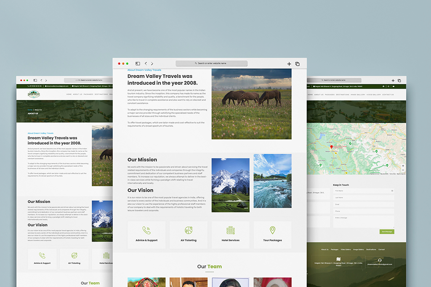Show tab overview in the center browser window
This screenshot has height=287, width=431.
[x=297, y=64]
